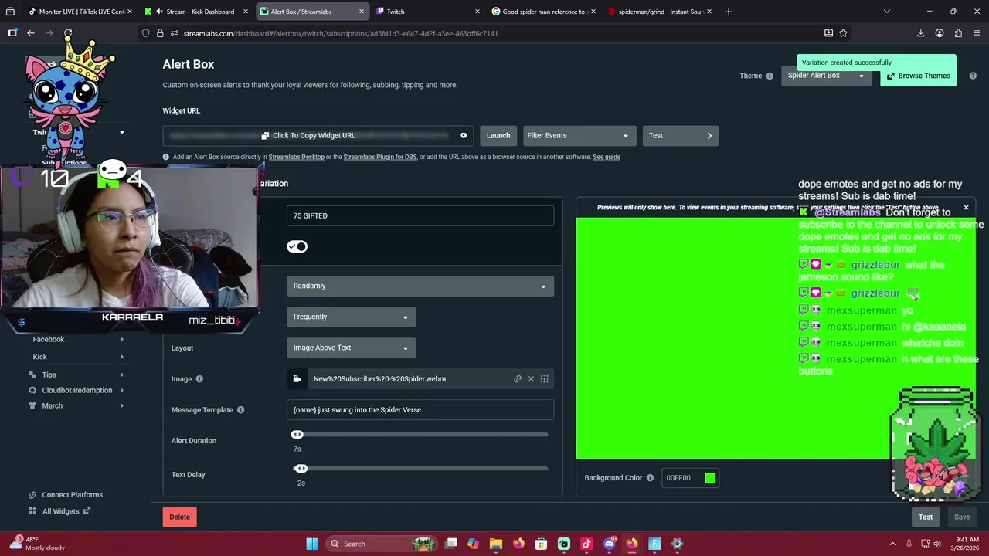Open media gallery grid icon in Image field
Viewport: 989px width, 556px height.
(545, 379)
